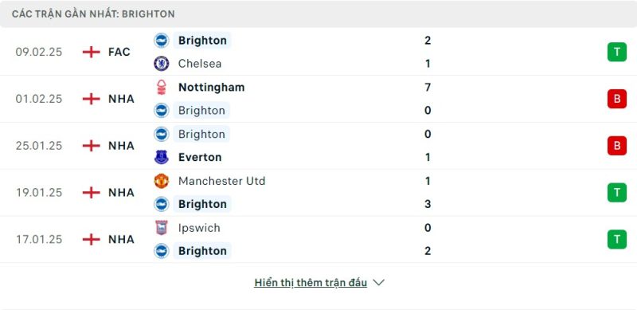
Task: Click red B badge for Nottingham match
Action: tap(616, 99)
